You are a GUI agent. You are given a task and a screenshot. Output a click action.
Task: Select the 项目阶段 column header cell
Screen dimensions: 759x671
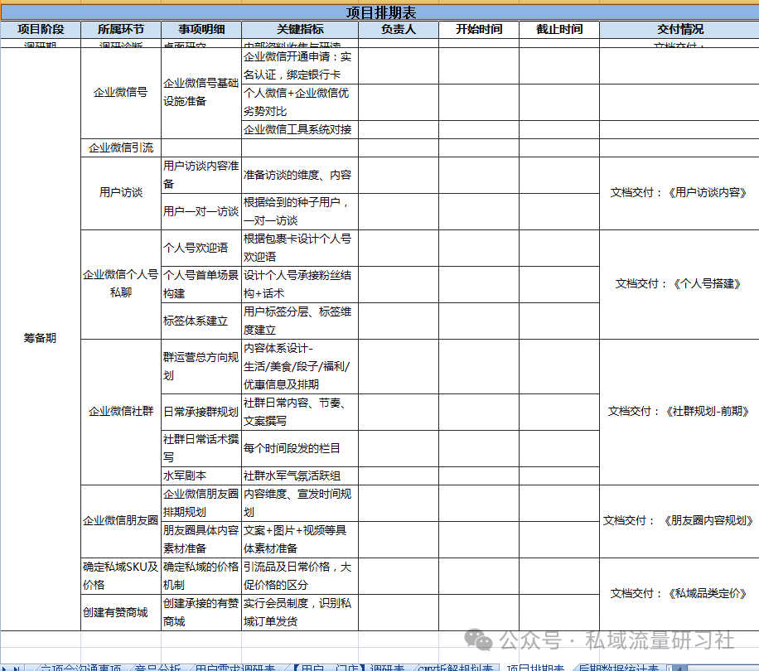point(41,30)
